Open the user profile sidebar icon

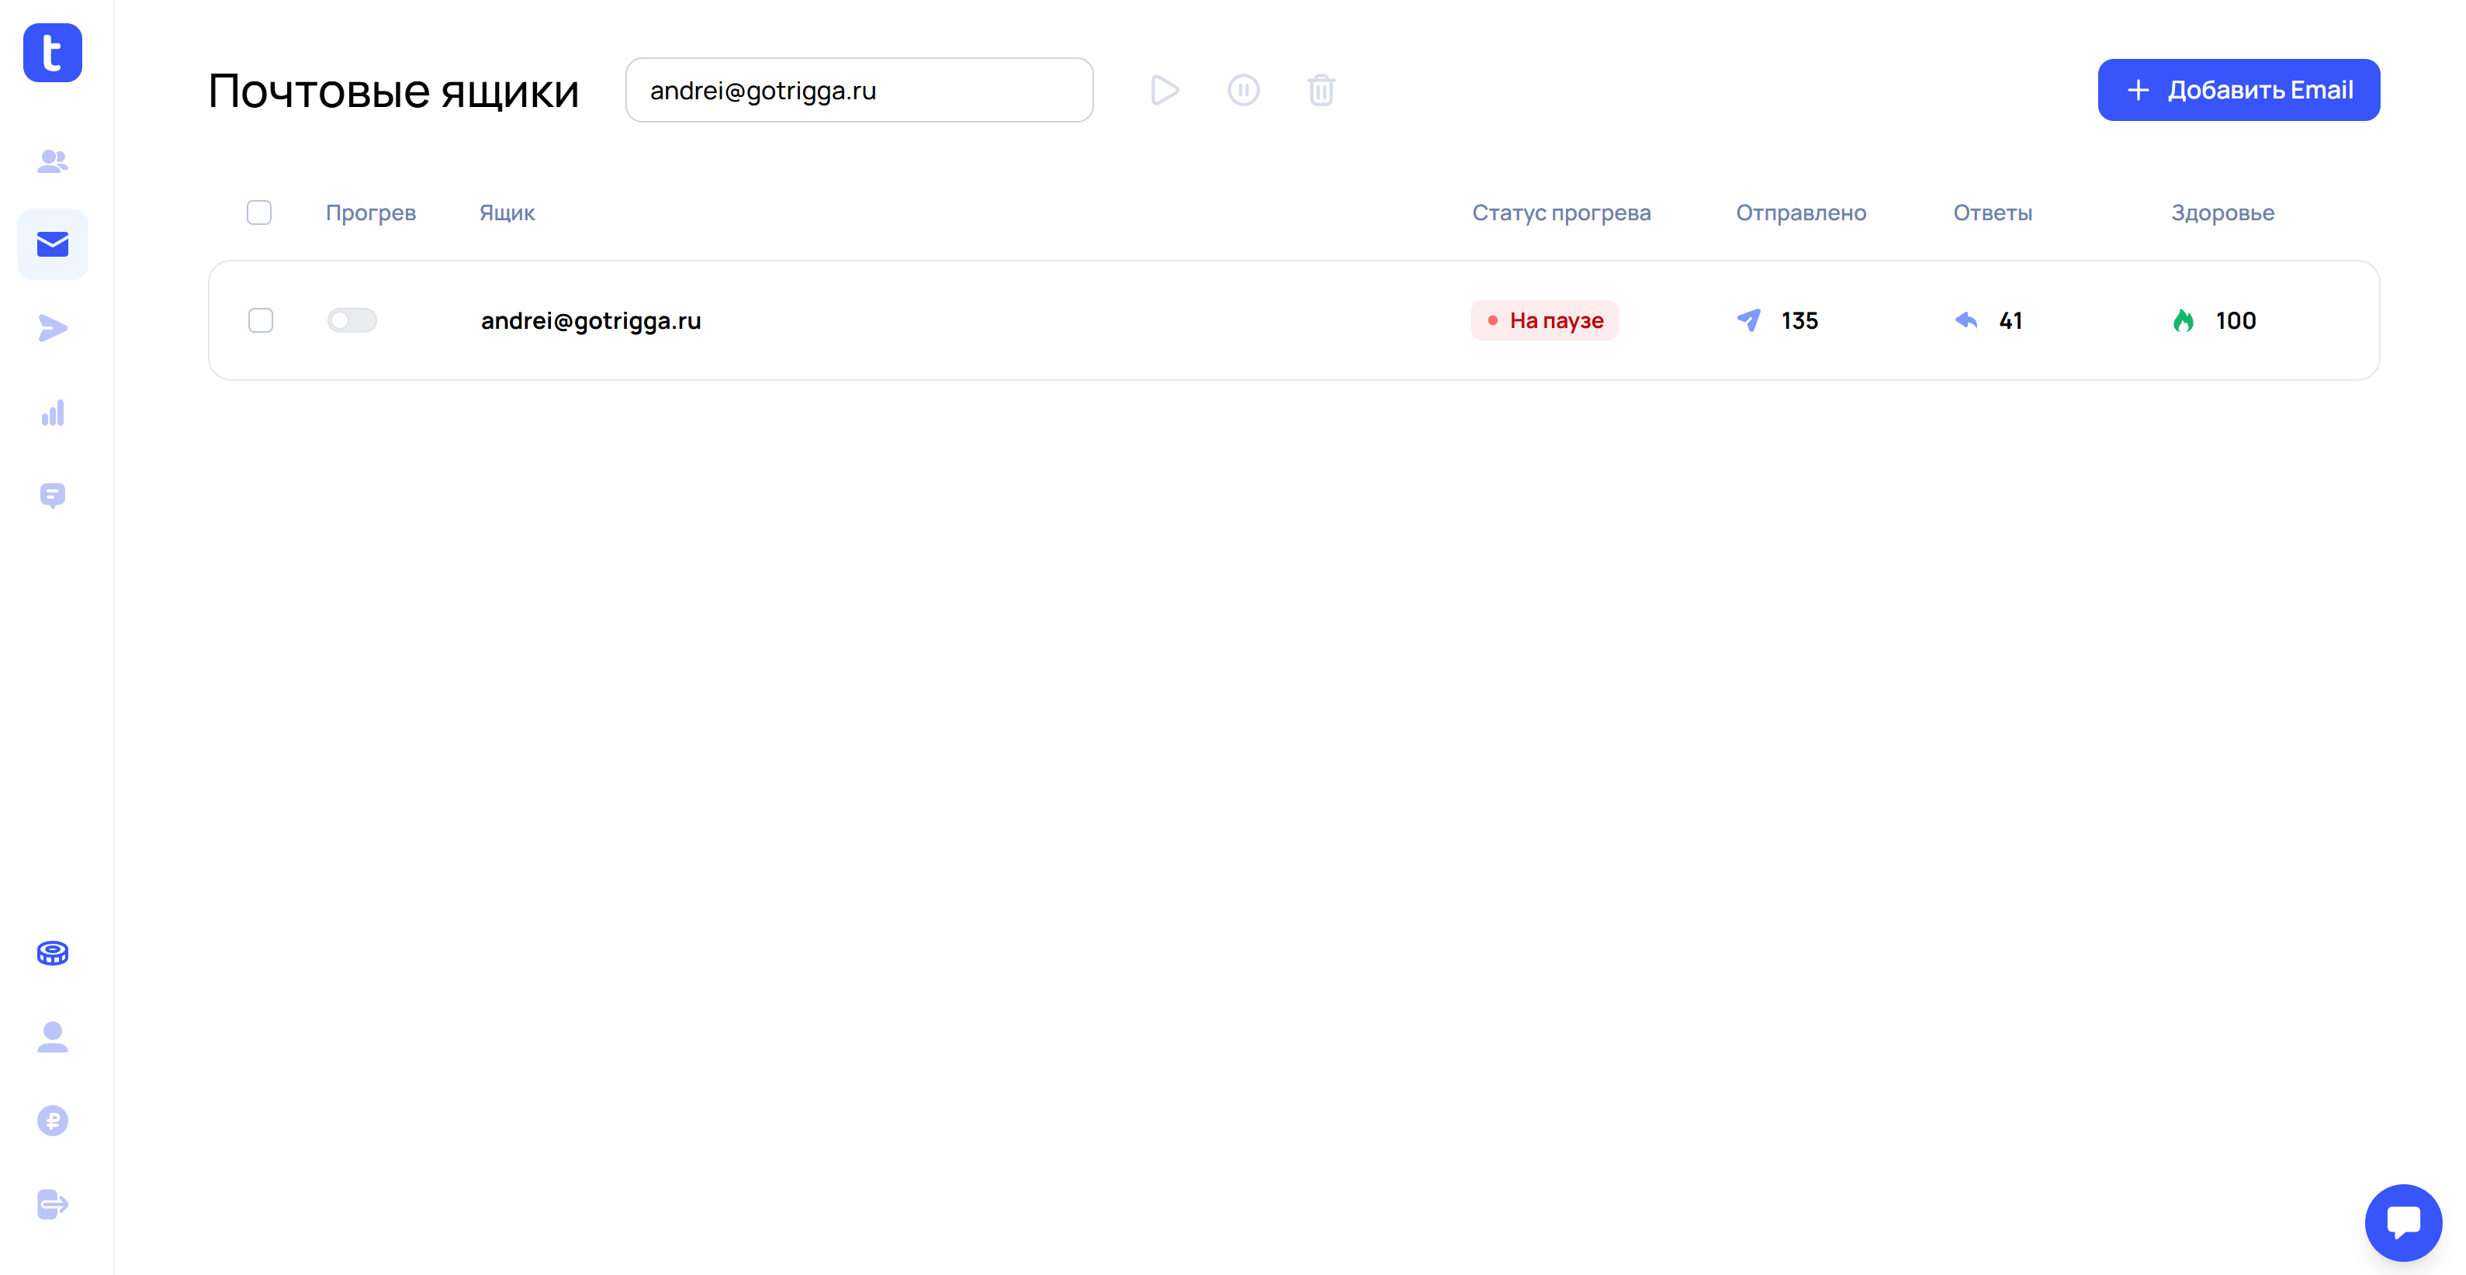pyautogui.click(x=53, y=1037)
